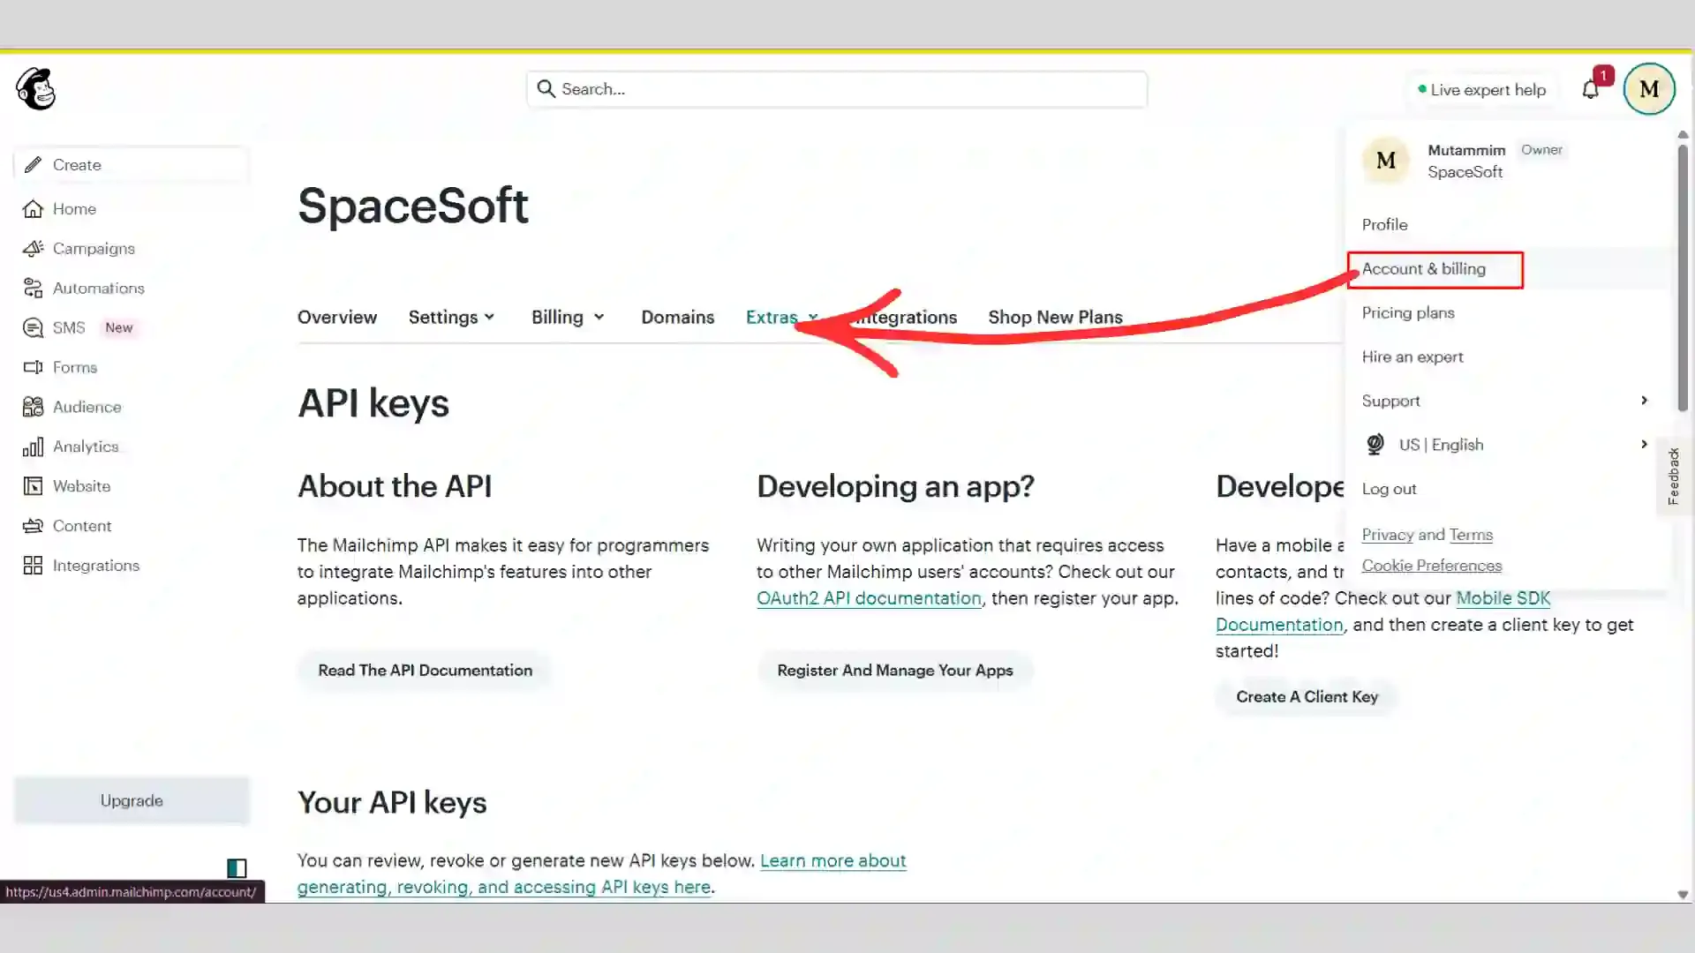
Task: Click the SpaceSoft name in account menu
Action: click(1465, 172)
